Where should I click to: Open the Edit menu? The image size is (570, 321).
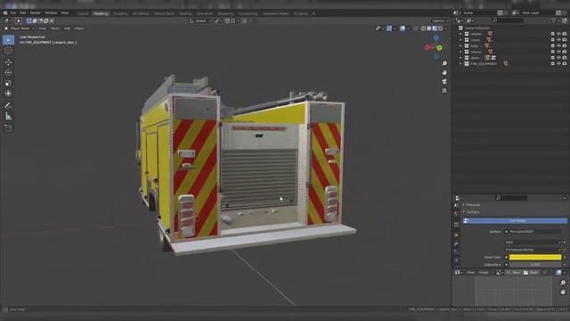point(23,13)
